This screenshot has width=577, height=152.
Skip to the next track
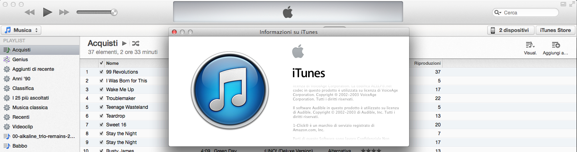click(64, 12)
